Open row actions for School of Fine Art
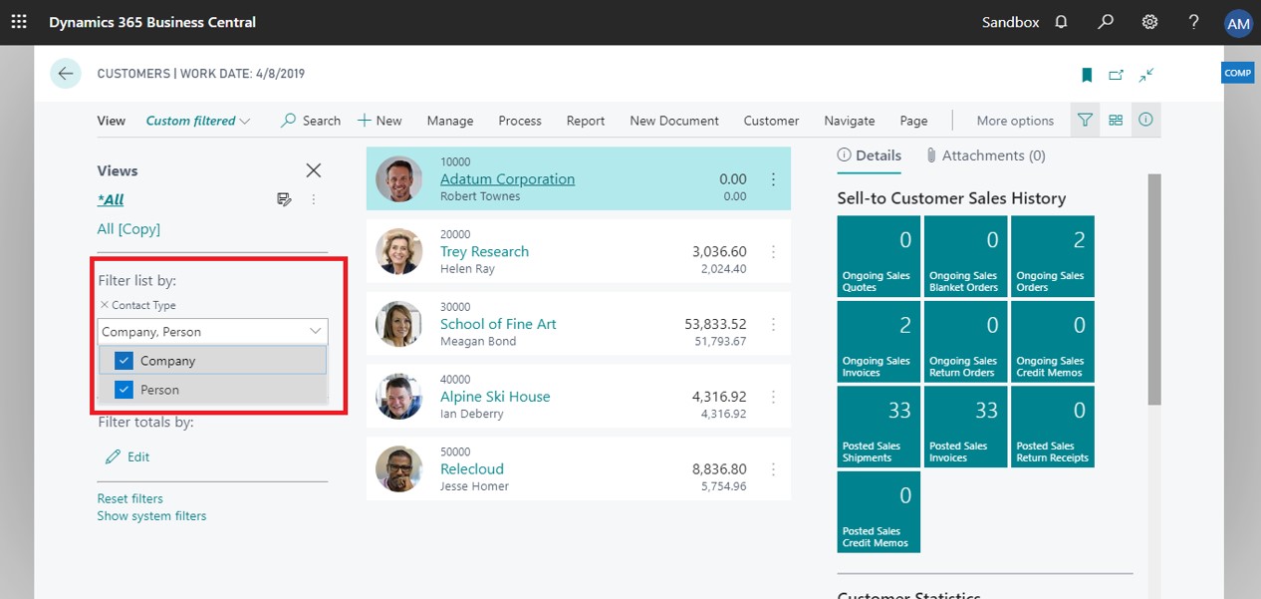 tap(773, 325)
